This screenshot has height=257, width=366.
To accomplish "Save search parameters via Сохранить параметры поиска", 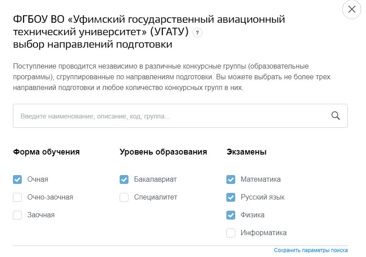I will (311, 250).
